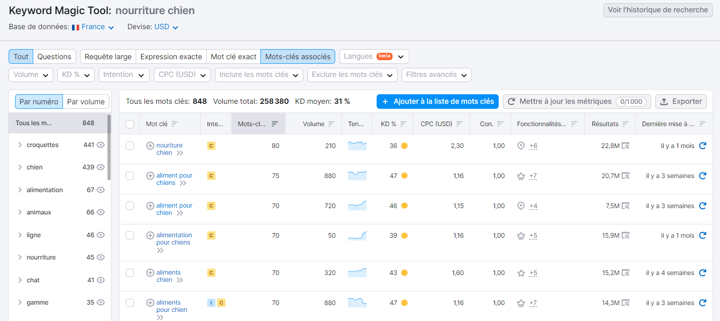Open 'Exclure les mots clés' dropdown
720x321 pixels.
coord(352,75)
